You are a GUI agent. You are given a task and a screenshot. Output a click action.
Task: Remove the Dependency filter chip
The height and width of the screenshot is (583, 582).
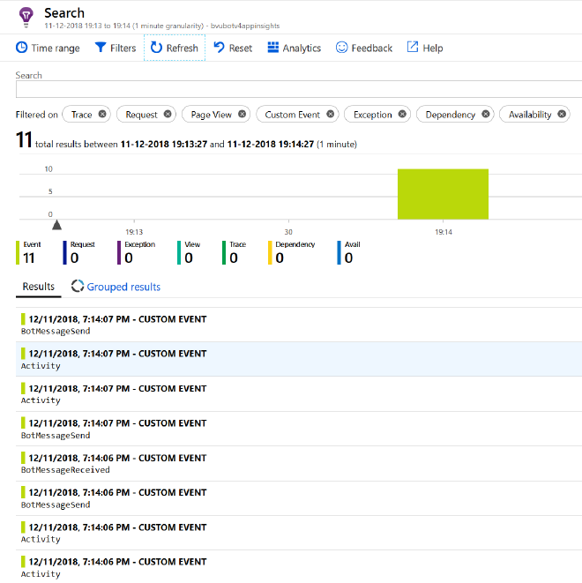point(485,115)
